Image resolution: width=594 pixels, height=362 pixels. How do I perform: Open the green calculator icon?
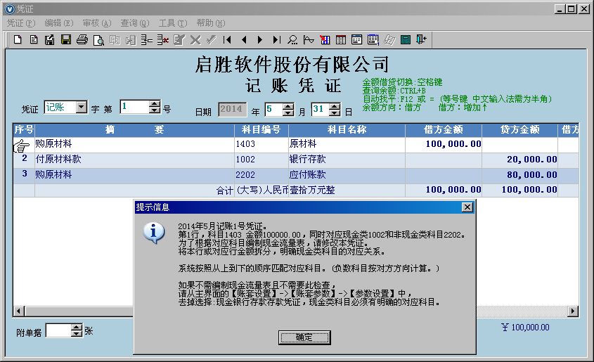[x=406, y=39]
